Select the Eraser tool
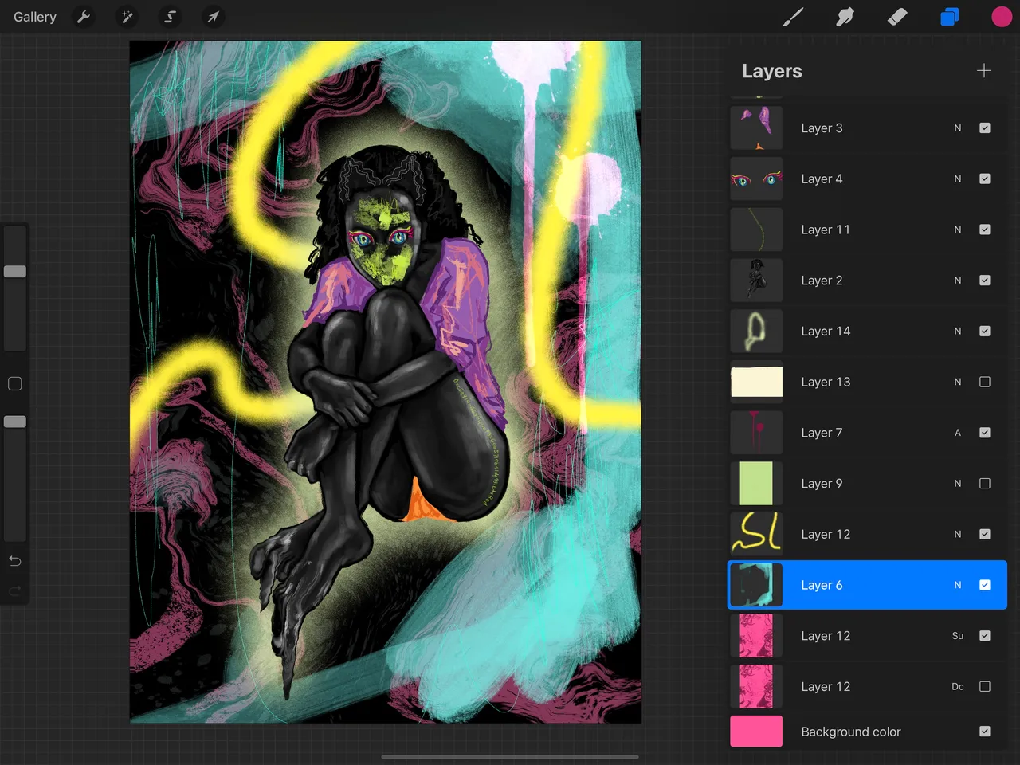The width and height of the screenshot is (1020, 765). [x=897, y=17]
